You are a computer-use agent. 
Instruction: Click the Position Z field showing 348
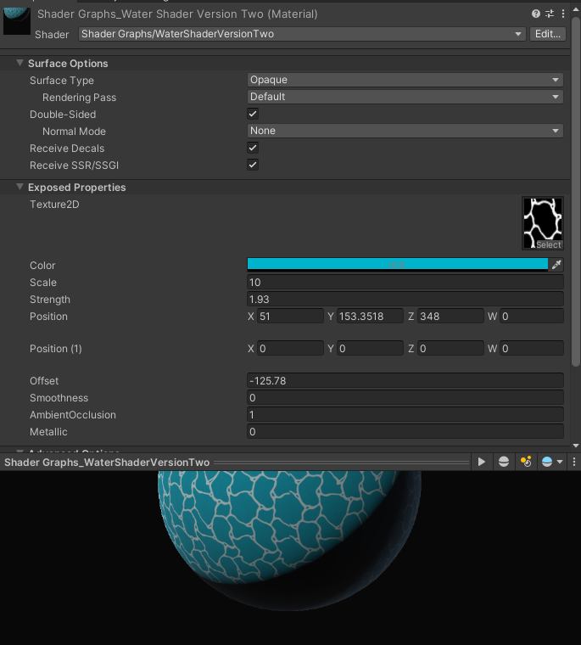point(450,316)
